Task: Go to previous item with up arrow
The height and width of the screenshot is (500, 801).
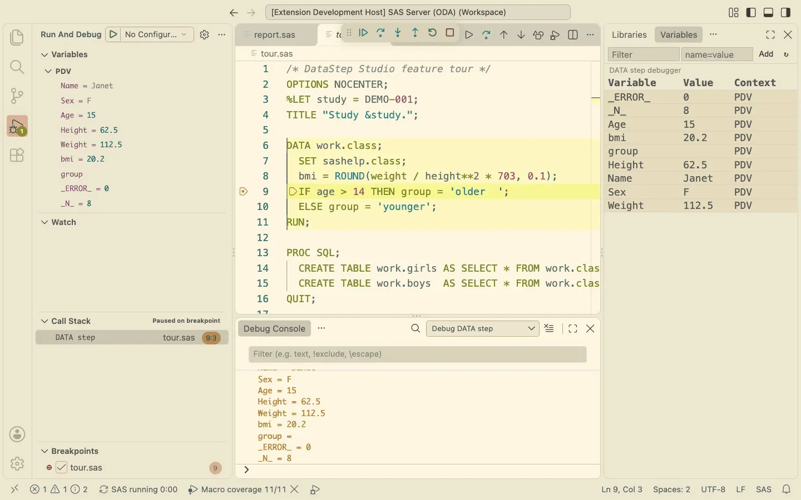Action: point(503,35)
